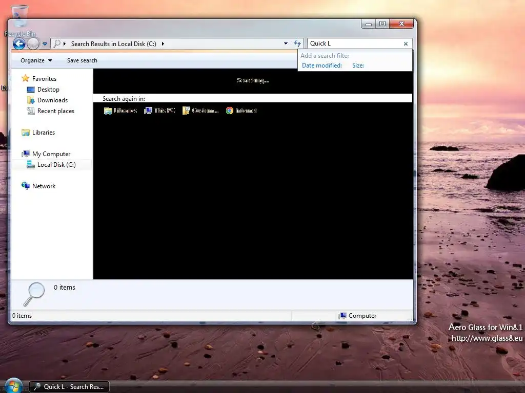Select My Computer in navigation pane
The width and height of the screenshot is (525, 393).
coord(51,154)
